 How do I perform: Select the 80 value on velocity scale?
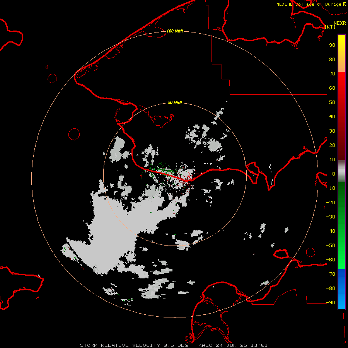pyautogui.click(x=332, y=60)
